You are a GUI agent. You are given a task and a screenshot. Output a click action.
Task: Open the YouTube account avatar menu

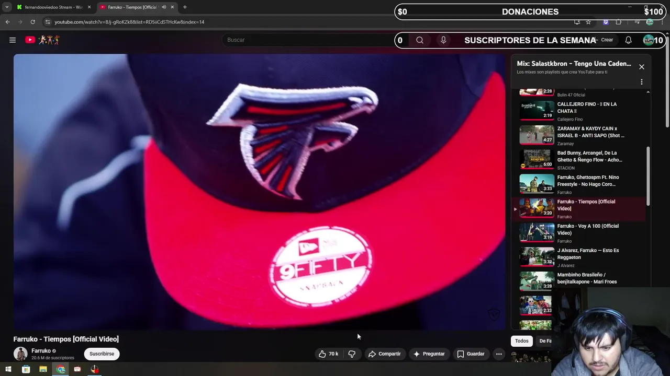click(x=649, y=40)
